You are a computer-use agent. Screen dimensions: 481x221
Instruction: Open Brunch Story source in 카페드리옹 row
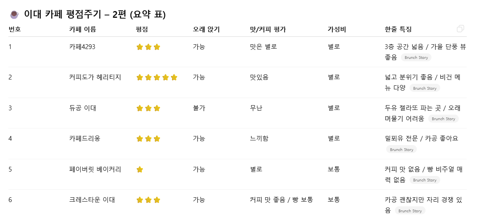(401, 149)
